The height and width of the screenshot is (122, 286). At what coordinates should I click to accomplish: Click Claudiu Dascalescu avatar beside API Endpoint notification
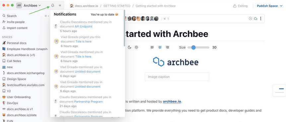click(56, 26)
